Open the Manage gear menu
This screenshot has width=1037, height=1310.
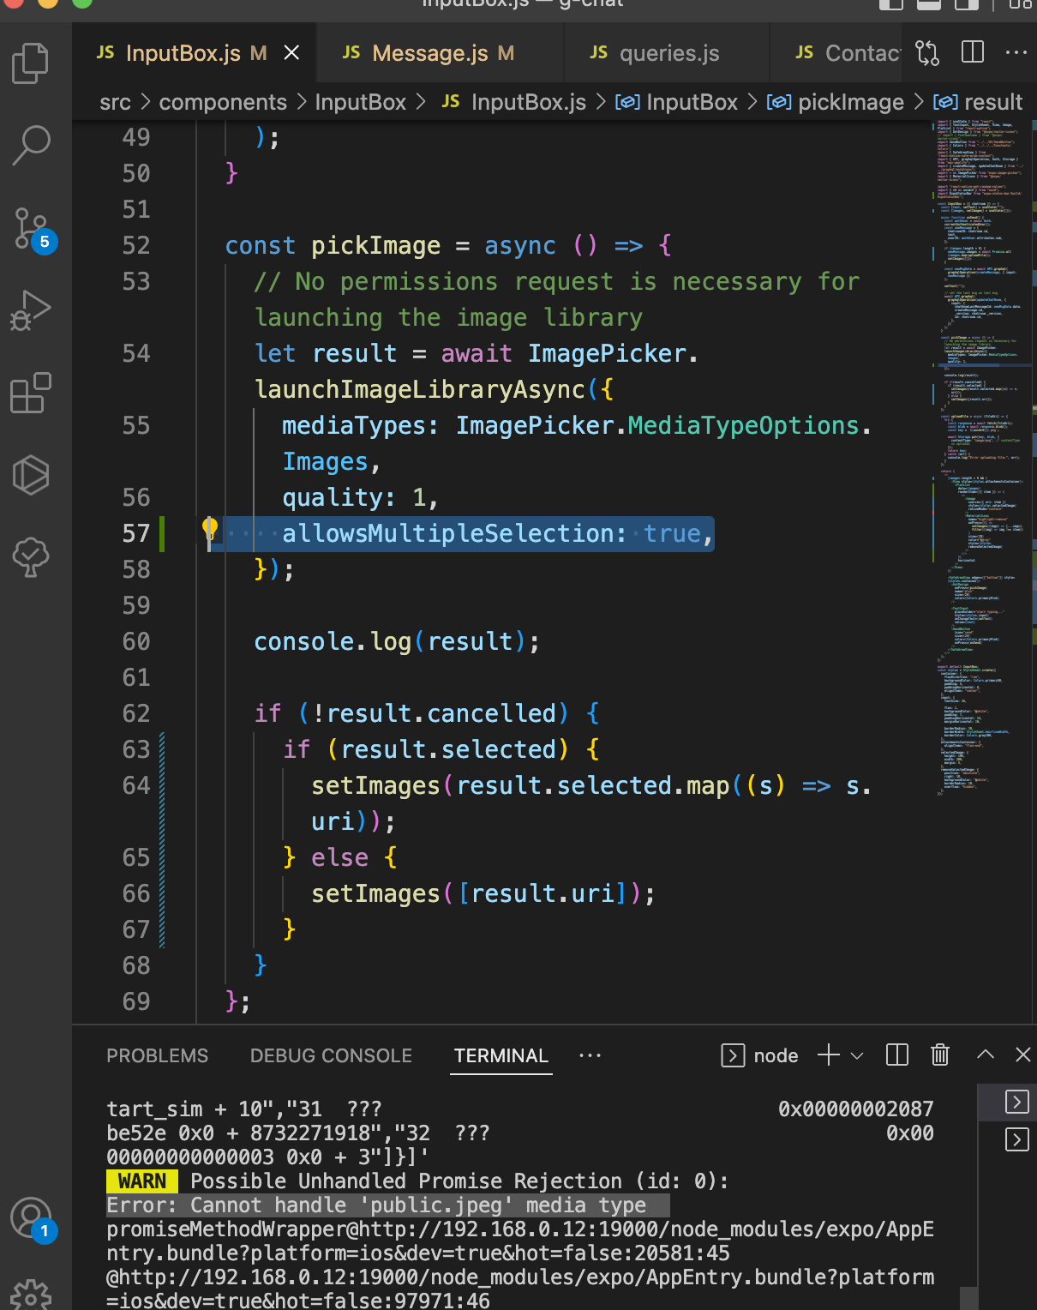[31, 1294]
